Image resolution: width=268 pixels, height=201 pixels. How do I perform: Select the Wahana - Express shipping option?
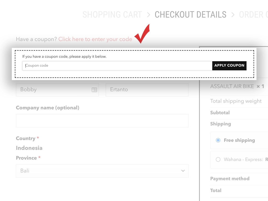218,159
